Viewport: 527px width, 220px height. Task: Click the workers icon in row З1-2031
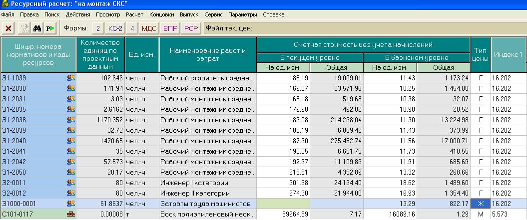tap(71, 99)
